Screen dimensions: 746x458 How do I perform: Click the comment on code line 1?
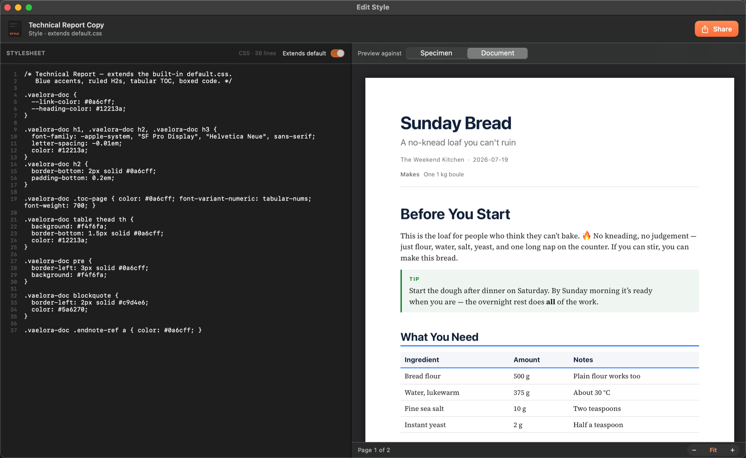click(128, 74)
